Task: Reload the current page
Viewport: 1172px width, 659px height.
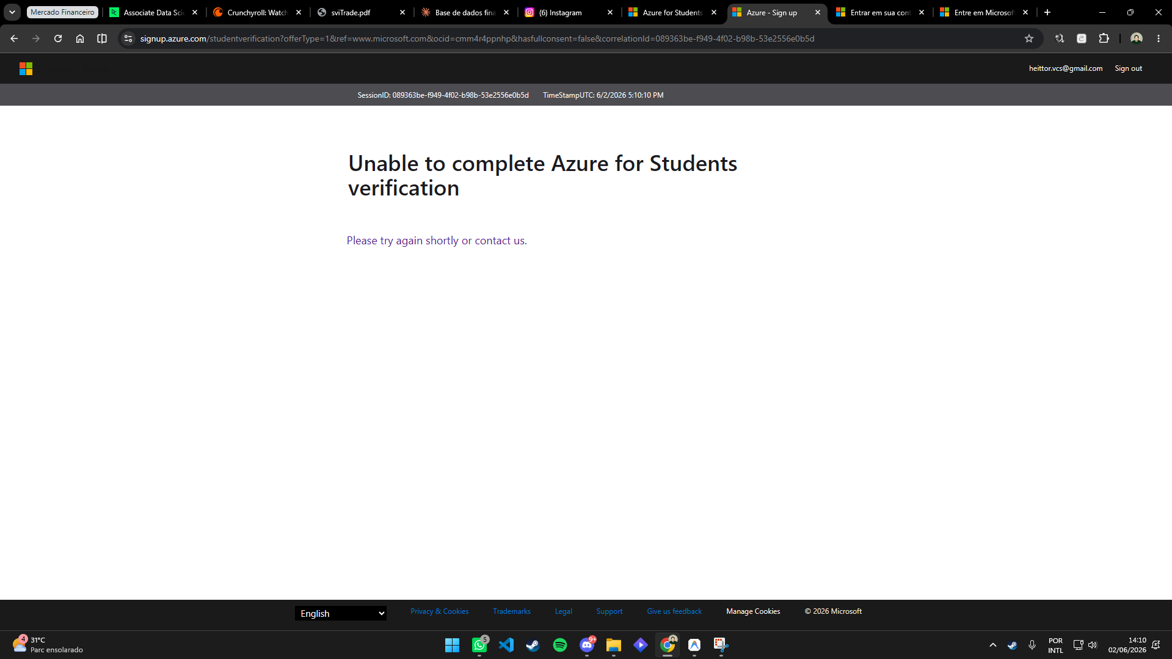Action: [x=58, y=38]
